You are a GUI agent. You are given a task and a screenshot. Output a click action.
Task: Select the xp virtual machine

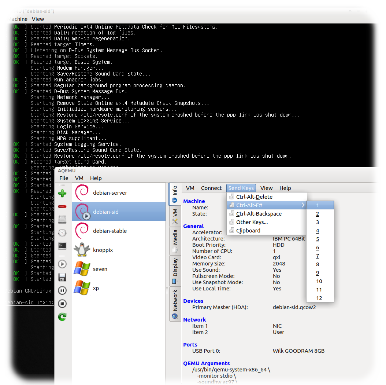[x=119, y=288]
